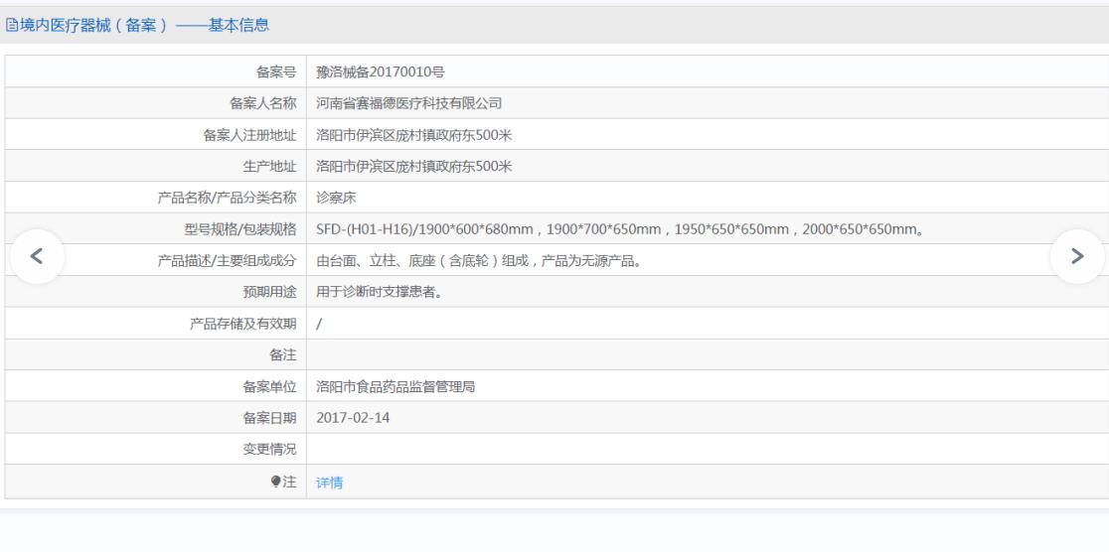Select the text 用于诊断时支撑患者。
The width and height of the screenshot is (1109, 552).
pyautogui.click(x=380, y=292)
